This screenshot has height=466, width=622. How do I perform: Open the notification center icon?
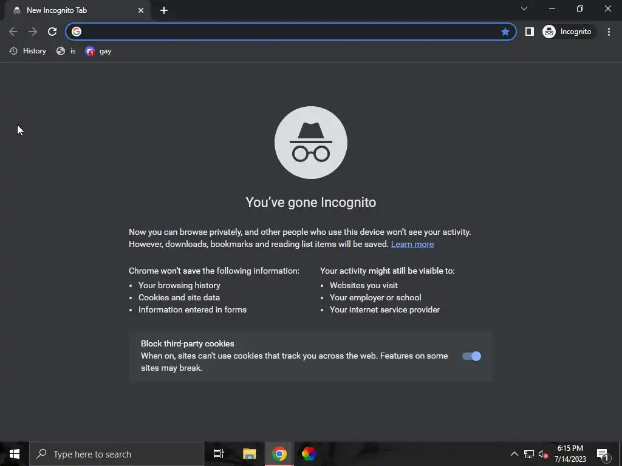[x=603, y=454]
